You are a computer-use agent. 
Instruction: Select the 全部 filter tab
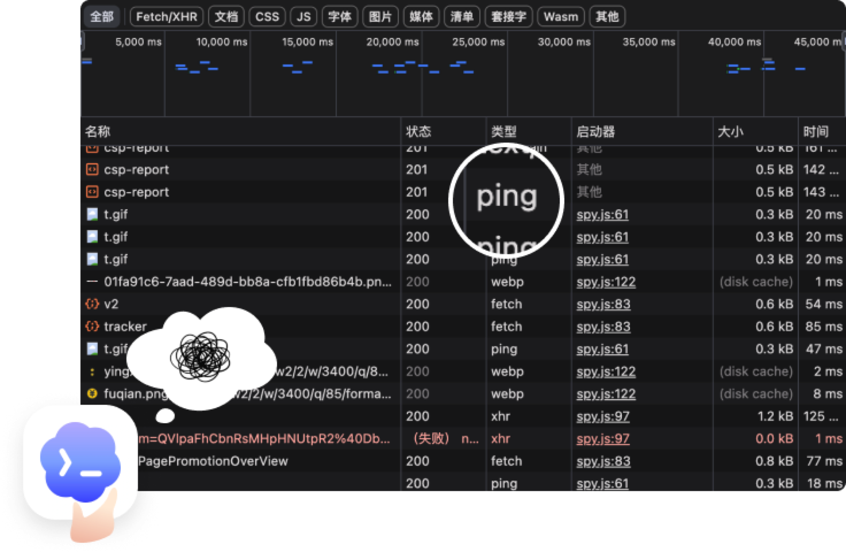click(102, 17)
